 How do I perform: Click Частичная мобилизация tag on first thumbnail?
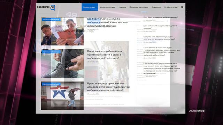[x=51, y=19]
